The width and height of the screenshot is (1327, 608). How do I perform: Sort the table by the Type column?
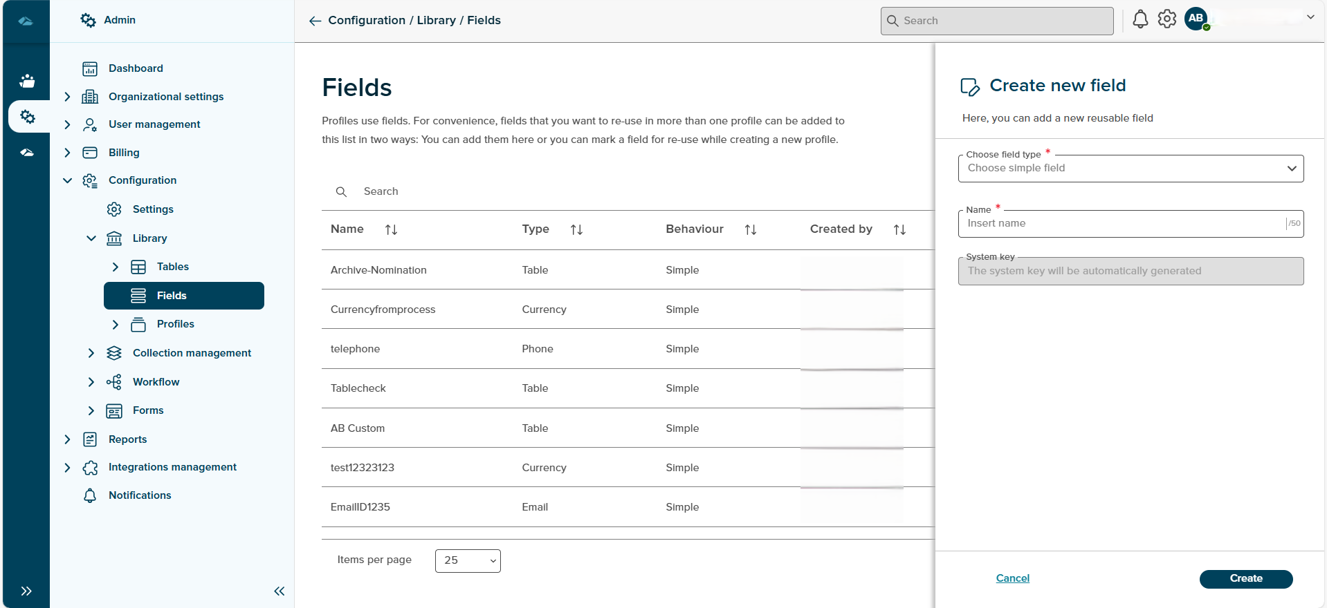tap(576, 229)
